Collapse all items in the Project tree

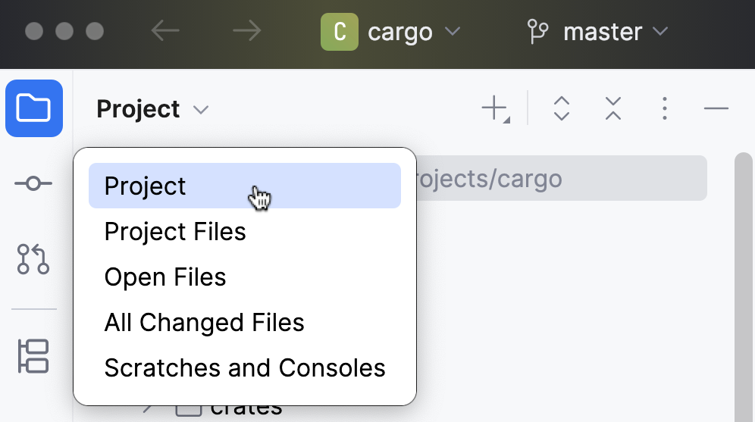coord(613,109)
